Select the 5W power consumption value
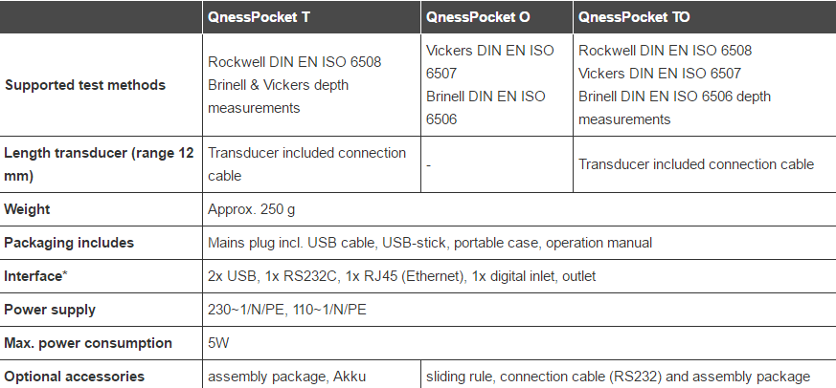Viewport: 836px width, 388px height. (x=219, y=343)
